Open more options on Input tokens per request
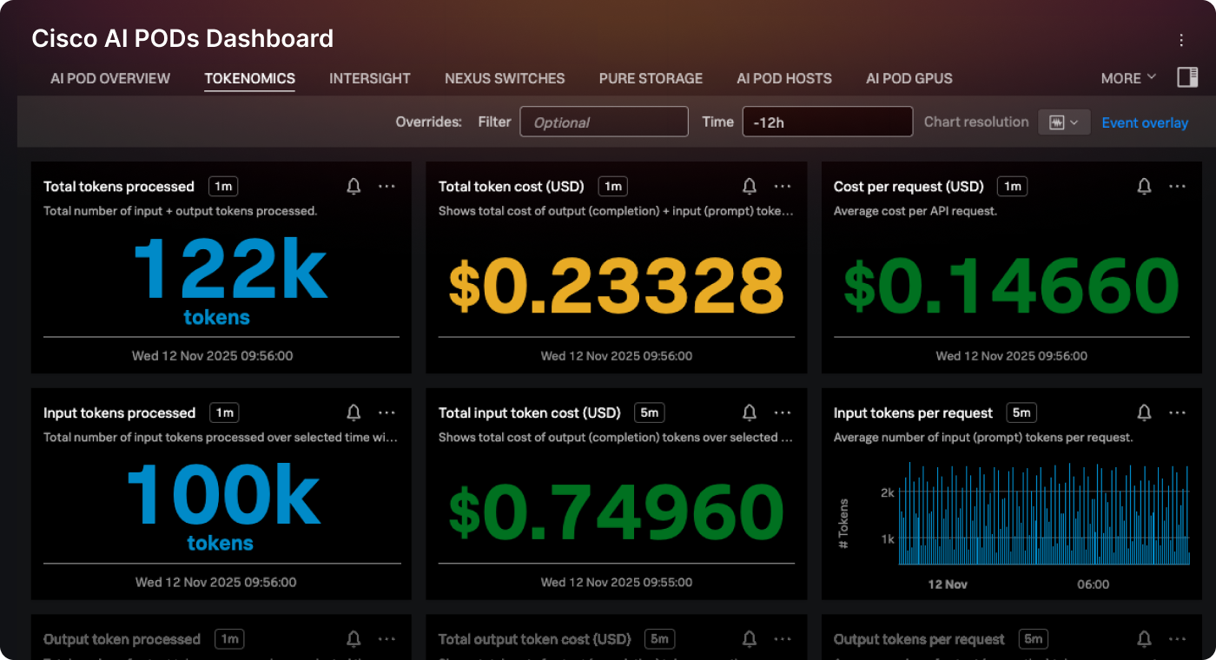 click(x=1177, y=412)
